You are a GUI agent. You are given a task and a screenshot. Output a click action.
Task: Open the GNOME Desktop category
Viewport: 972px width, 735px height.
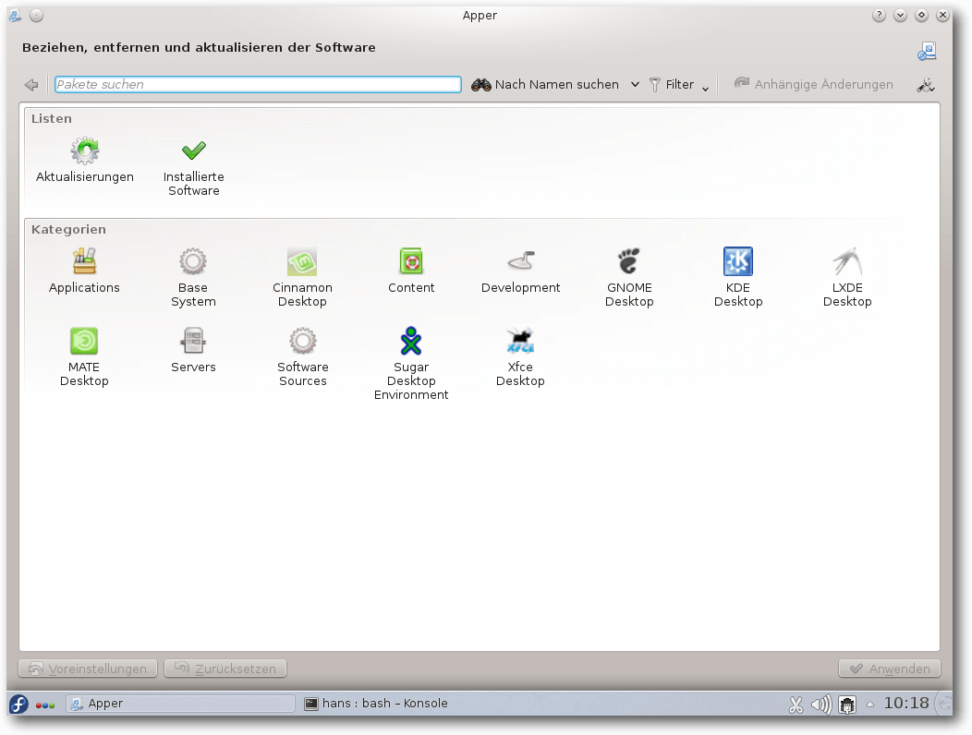(x=629, y=278)
